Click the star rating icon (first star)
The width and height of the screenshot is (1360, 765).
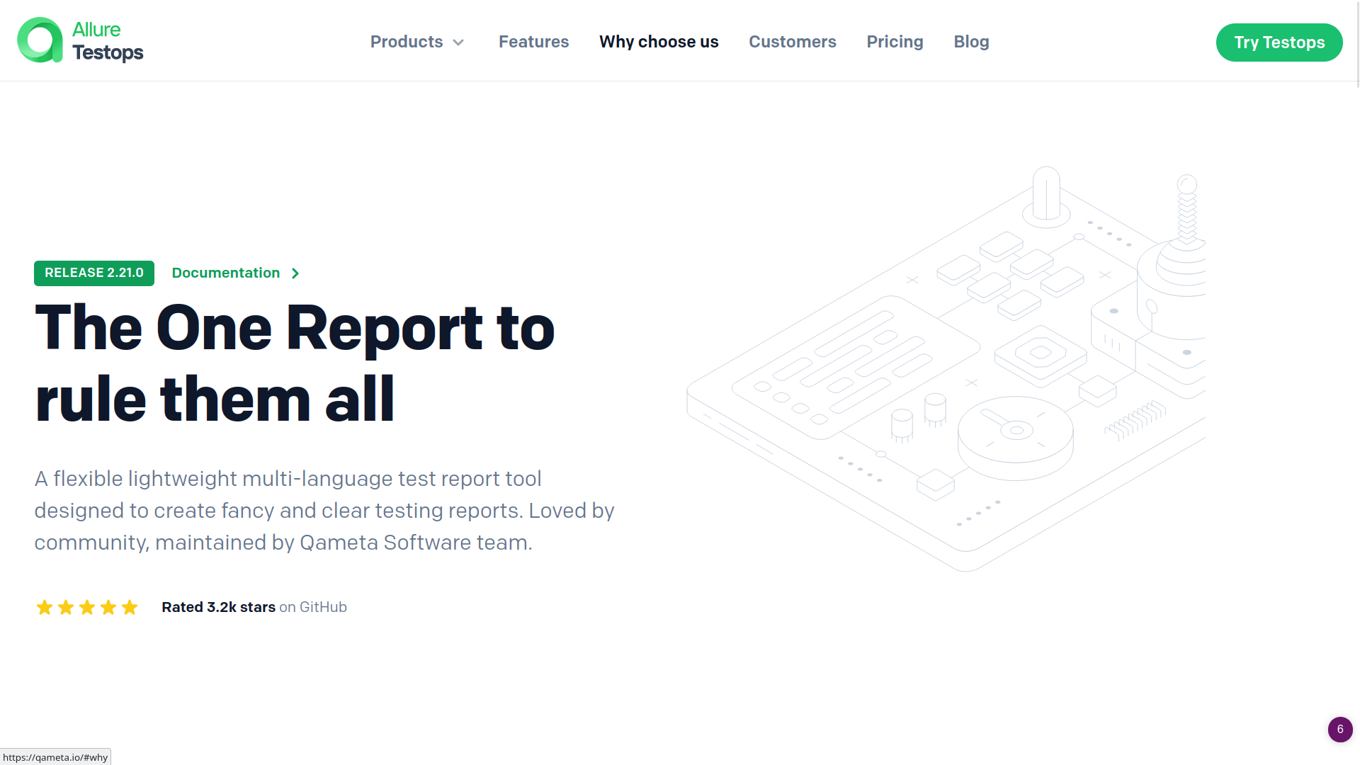pos(43,607)
